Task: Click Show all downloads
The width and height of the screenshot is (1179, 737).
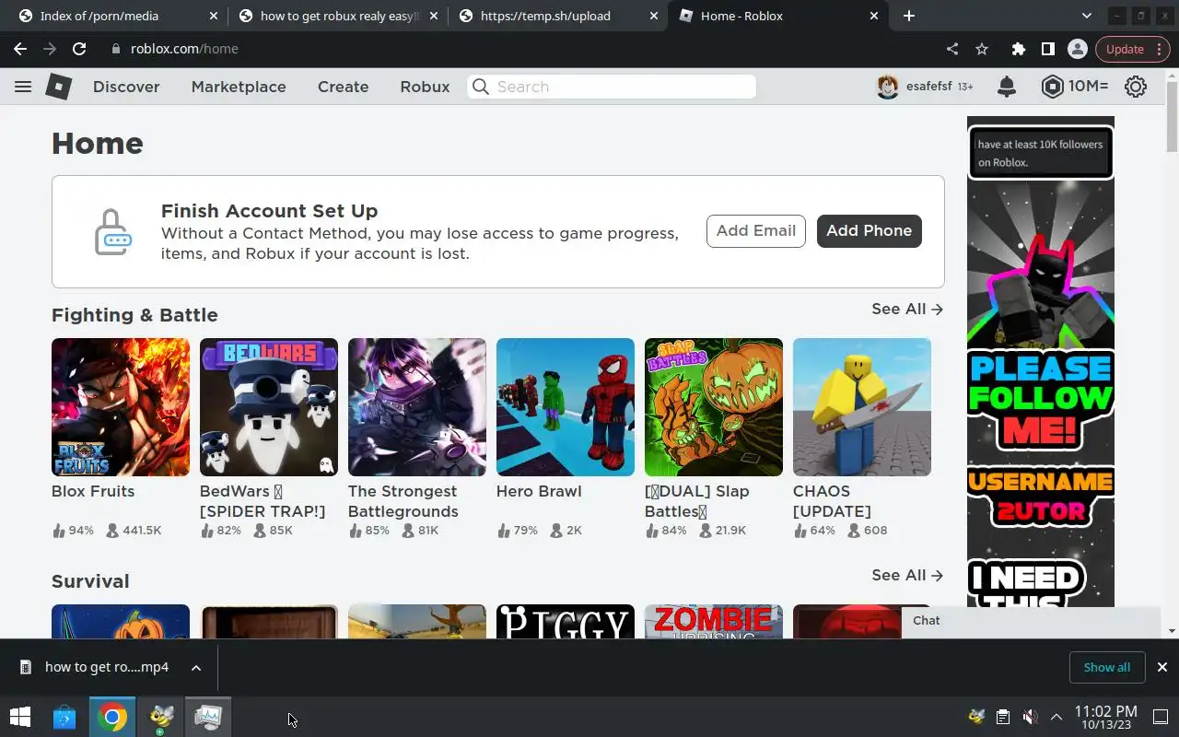Action: pos(1107,667)
